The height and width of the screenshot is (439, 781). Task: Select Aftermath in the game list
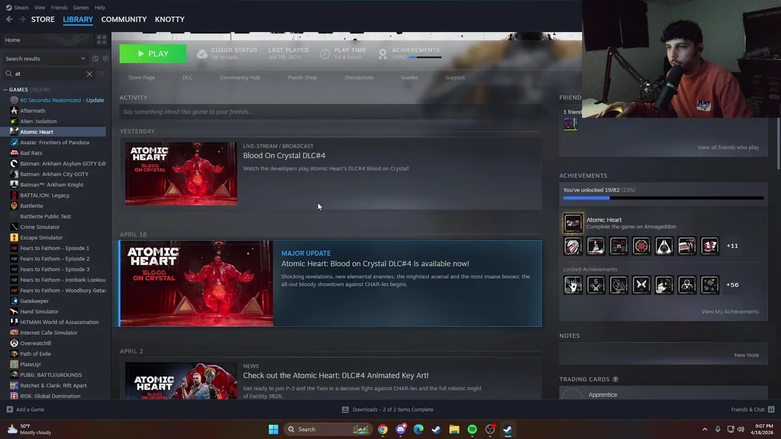(32, 111)
